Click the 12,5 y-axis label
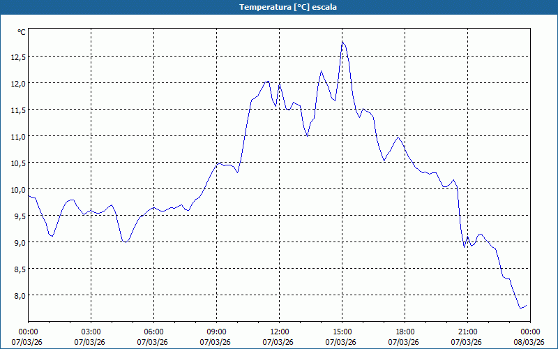Image resolution: width=558 pixels, height=349 pixels. [17, 57]
